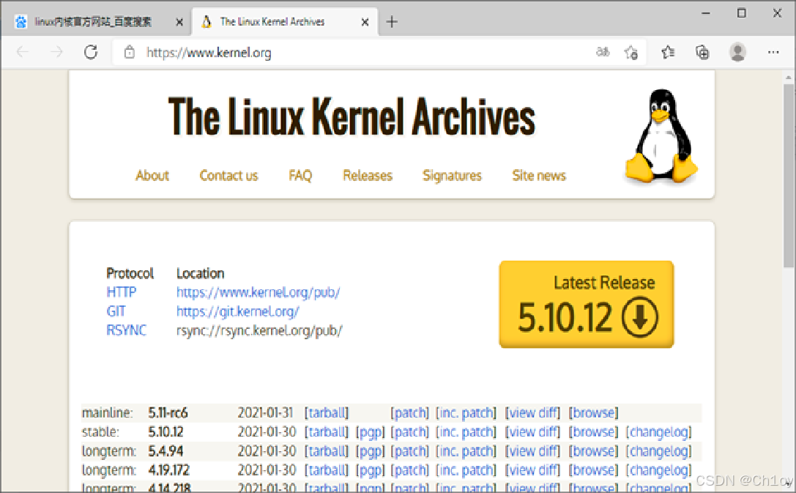Open the FAQ page
This screenshot has width=796, height=493.
pyautogui.click(x=300, y=176)
